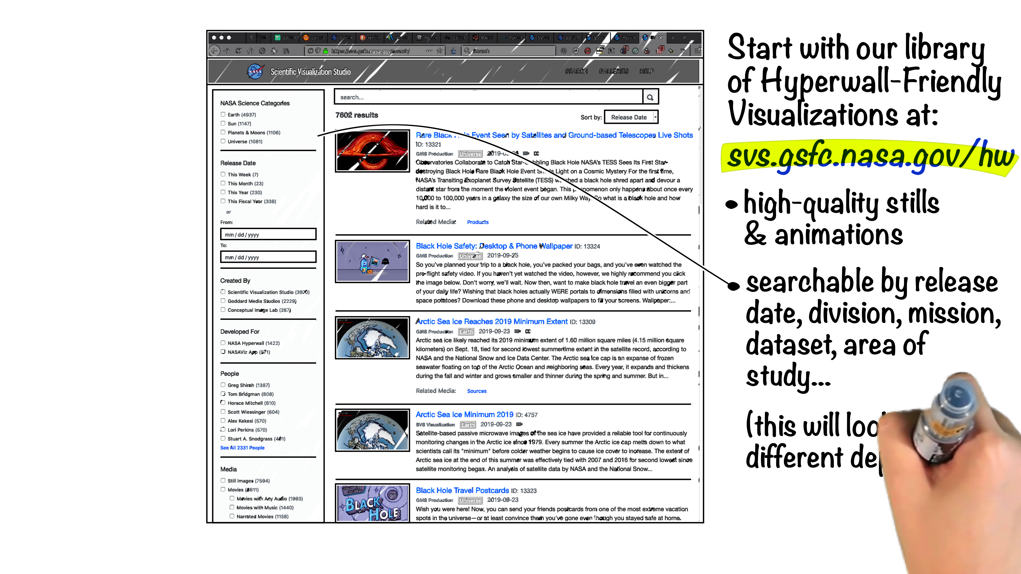Close the active browser tab
Viewport: 1021px width, 574px height.
[x=660, y=38]
